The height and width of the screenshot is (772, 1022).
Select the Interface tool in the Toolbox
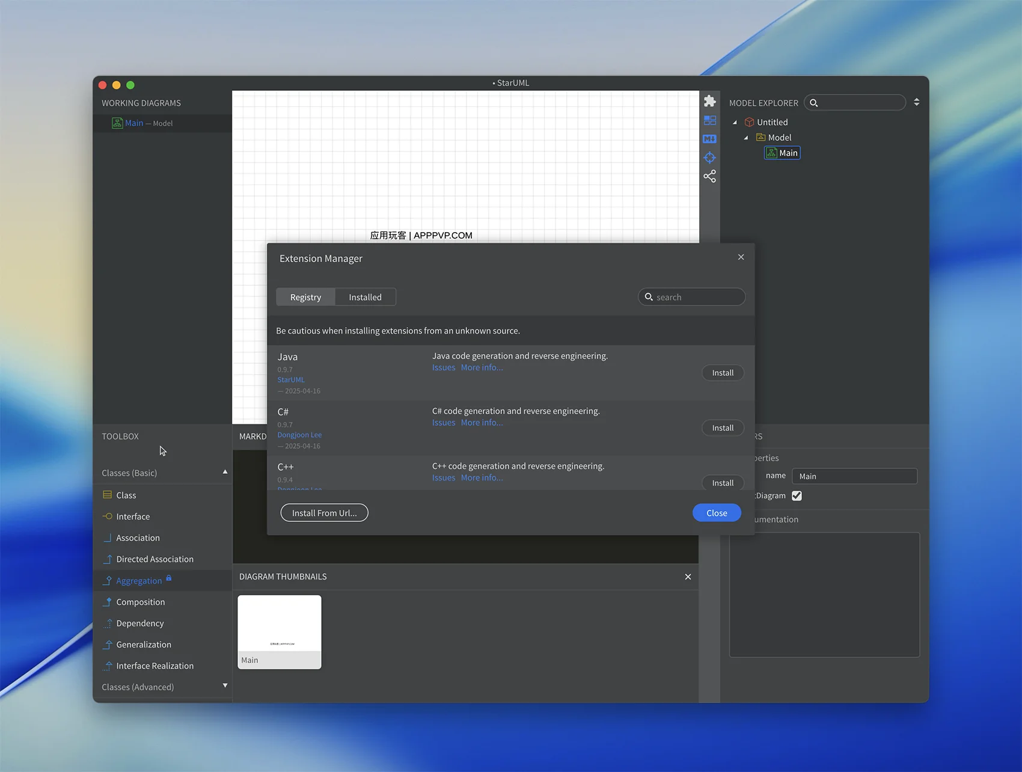133,516
